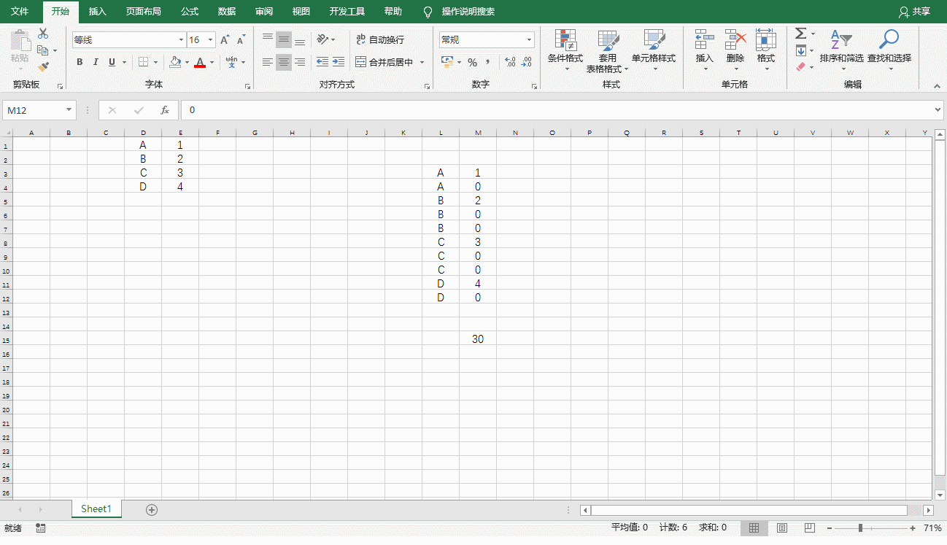Expand the Name Box dropdown arrow
The height and width of the screenshot is (545, 947).
click(69, 110)
